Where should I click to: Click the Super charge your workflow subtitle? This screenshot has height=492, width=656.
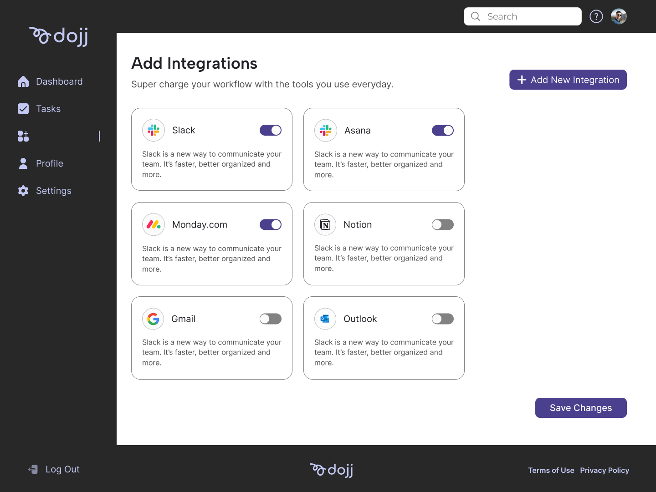point(262,84)
